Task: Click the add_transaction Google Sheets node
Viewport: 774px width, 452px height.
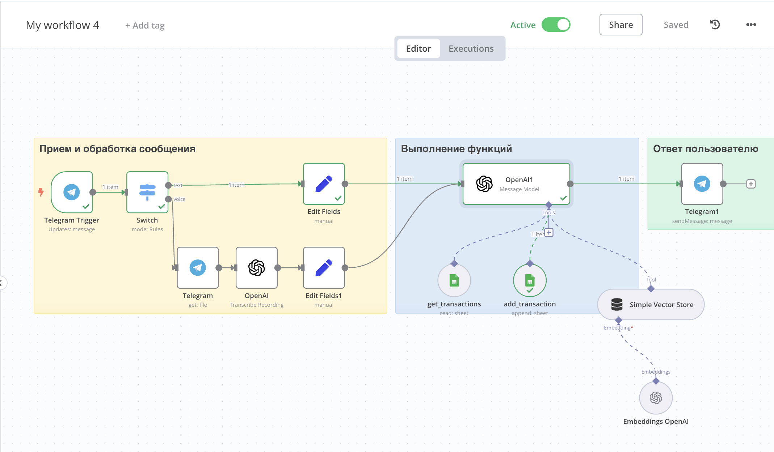Action: (x=530, y=281)
